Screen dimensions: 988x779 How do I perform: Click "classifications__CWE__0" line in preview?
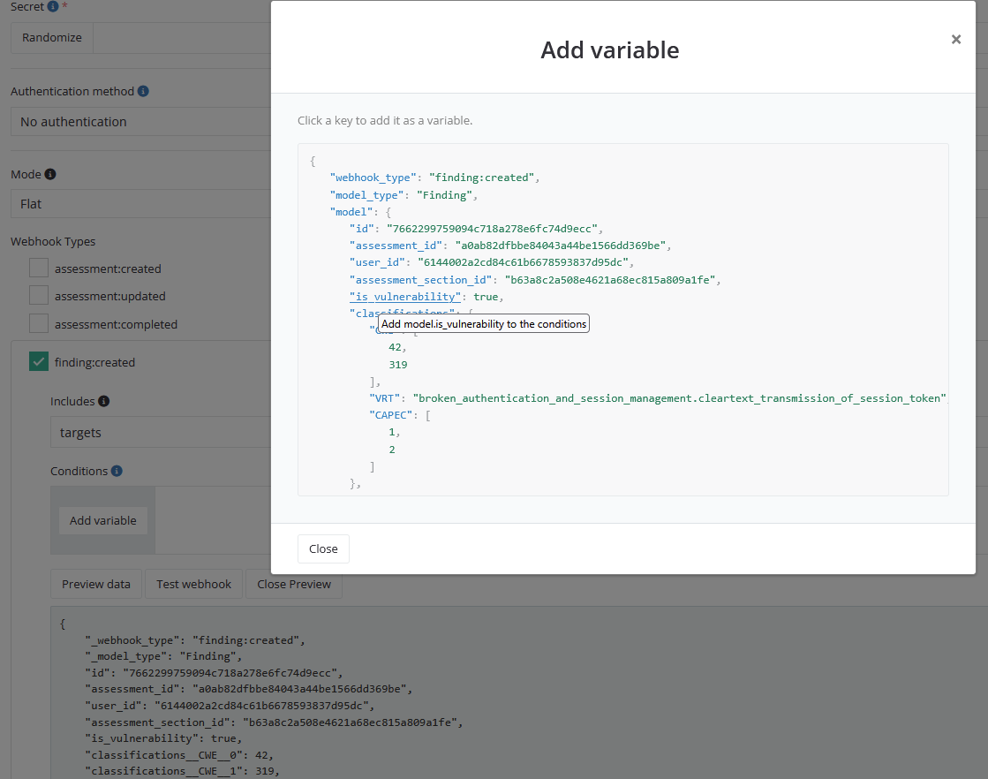tap(179, 755)
